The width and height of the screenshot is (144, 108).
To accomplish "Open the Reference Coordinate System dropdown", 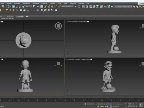I will click(29, 6).
